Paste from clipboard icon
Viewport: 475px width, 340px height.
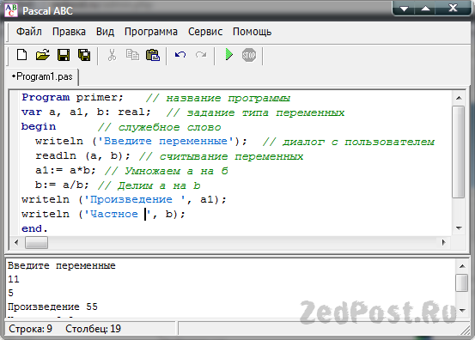(x=153, y=55)
